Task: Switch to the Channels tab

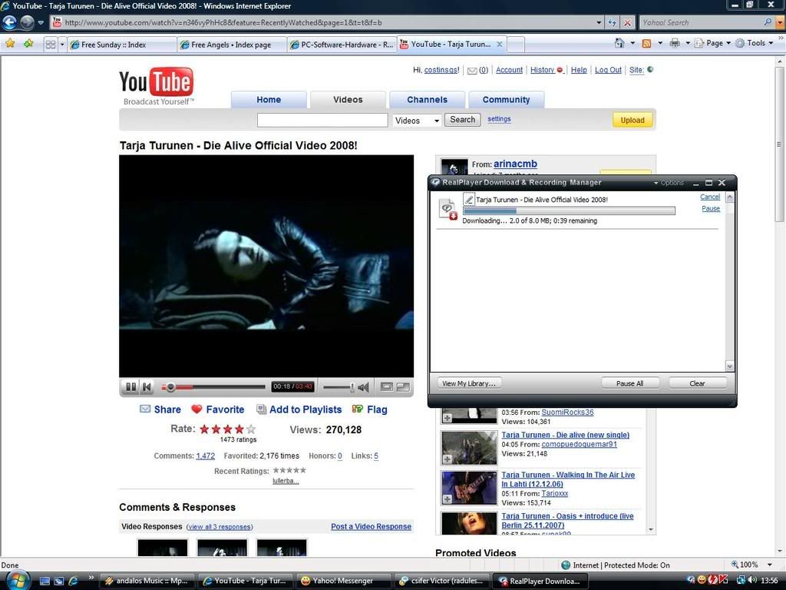Action: (427, 100)
